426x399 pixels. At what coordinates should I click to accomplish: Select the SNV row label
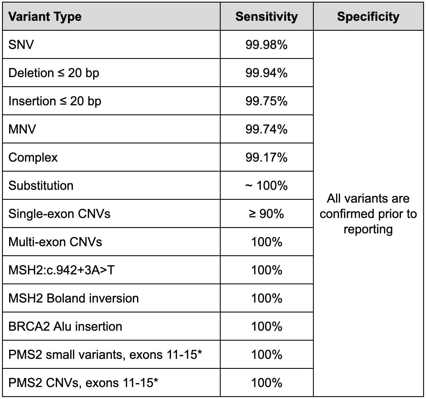pyautogui.click(x=21, y=45)
